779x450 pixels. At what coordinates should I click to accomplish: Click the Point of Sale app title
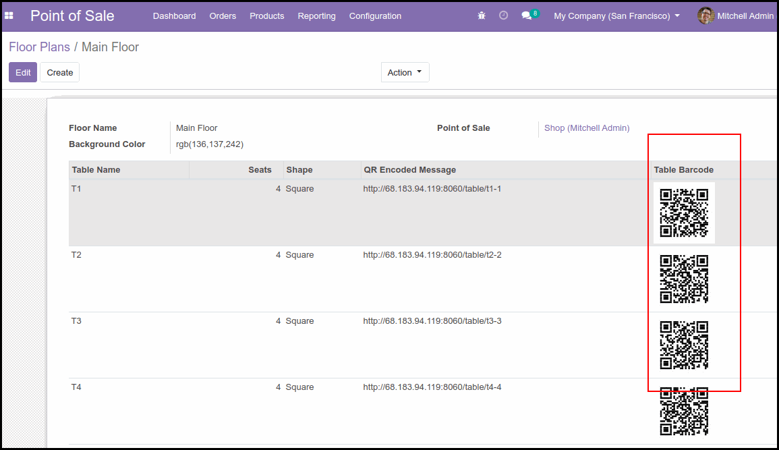pyautogui.click(x=72, y=16)
